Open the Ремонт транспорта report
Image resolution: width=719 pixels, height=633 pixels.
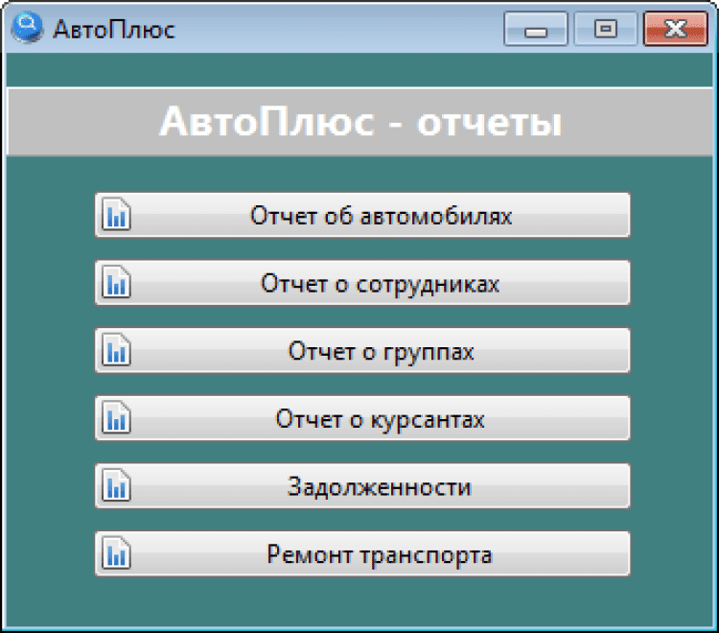tap(362, 553)
